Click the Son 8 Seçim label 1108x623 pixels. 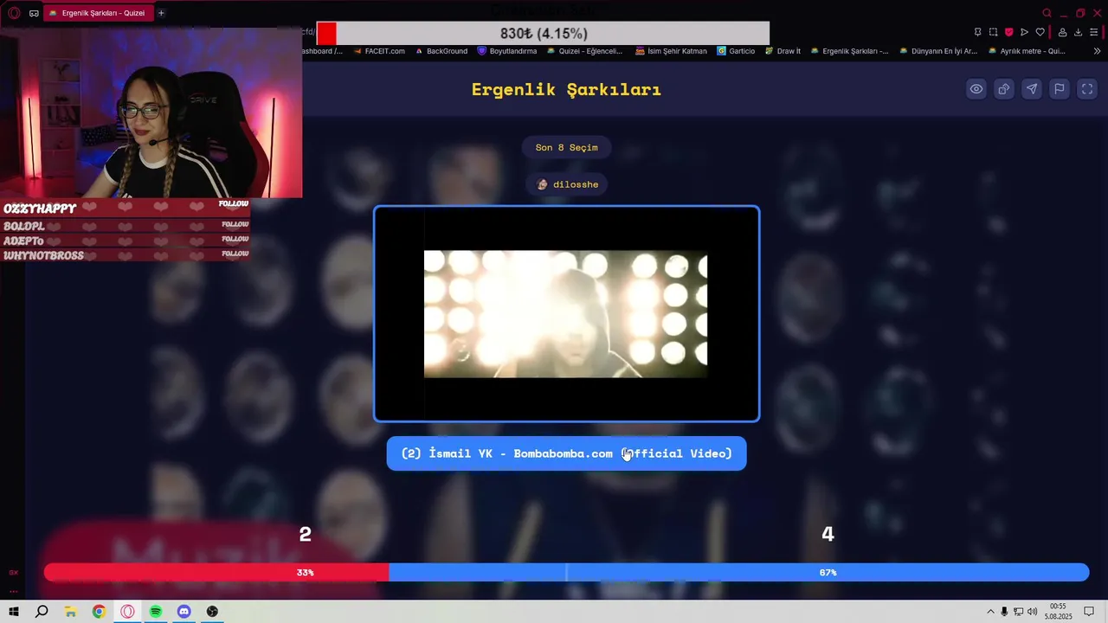click(x=566, y=147)
